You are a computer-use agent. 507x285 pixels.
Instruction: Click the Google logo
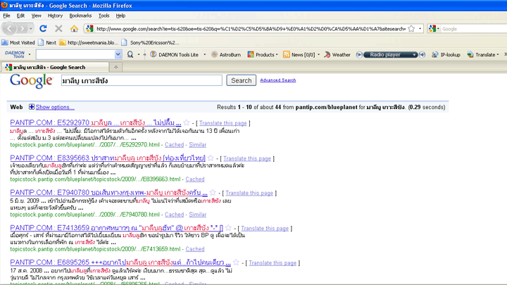[31, 81]
